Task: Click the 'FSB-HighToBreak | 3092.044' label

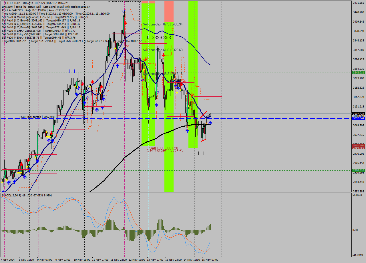Action: [x=37, y=117]
